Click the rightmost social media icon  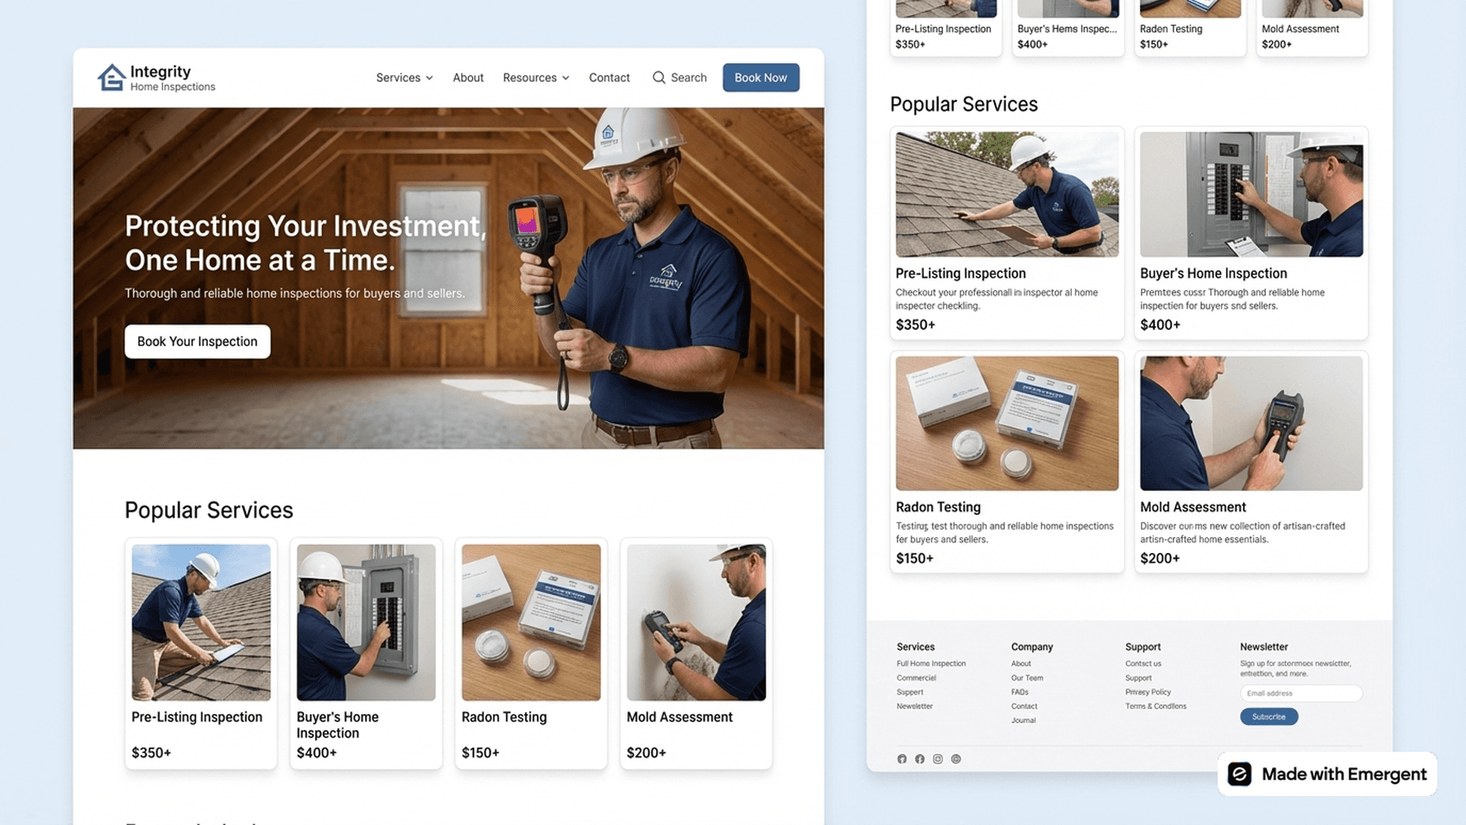point(956,759)
